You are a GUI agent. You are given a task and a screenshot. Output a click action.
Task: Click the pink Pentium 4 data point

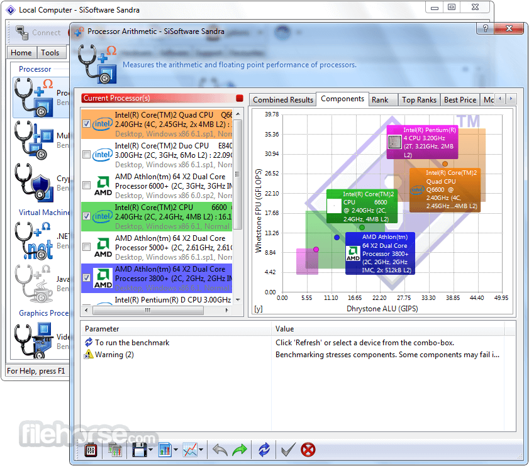(316, 250)
